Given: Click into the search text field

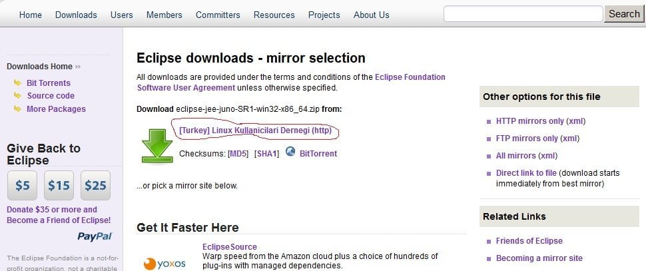Looking at the screenshot, I should (x=523, y=14).
